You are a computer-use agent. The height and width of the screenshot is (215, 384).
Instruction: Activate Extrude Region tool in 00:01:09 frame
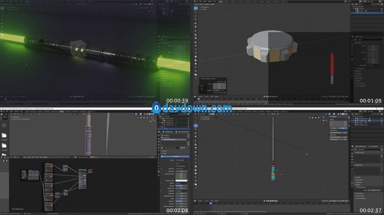196,38
